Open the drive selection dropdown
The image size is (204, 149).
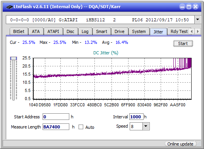click(x=198, y=20)
